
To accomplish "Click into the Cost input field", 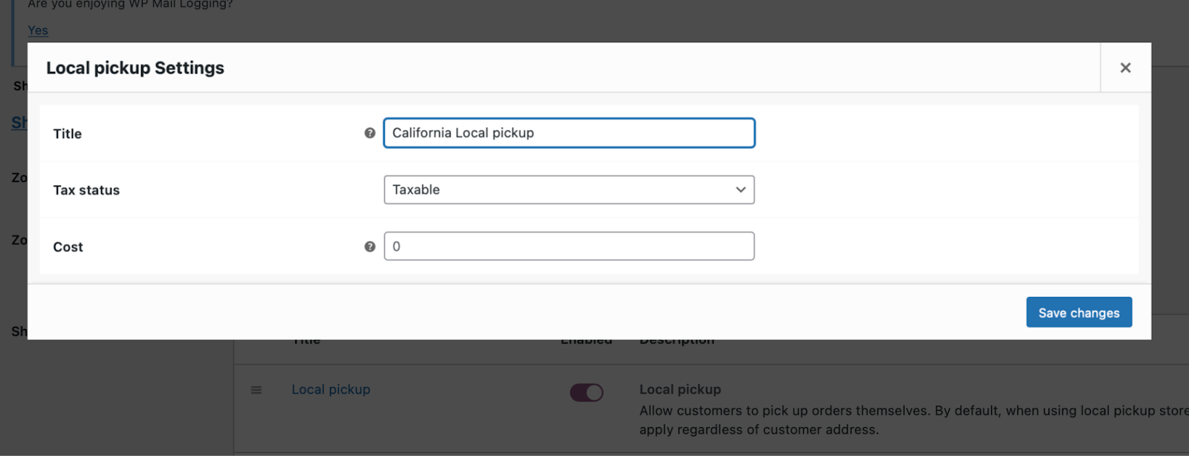I will coord(568,247).
